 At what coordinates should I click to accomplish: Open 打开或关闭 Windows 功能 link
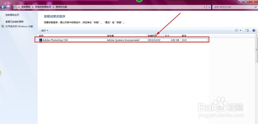click(19, 26)
